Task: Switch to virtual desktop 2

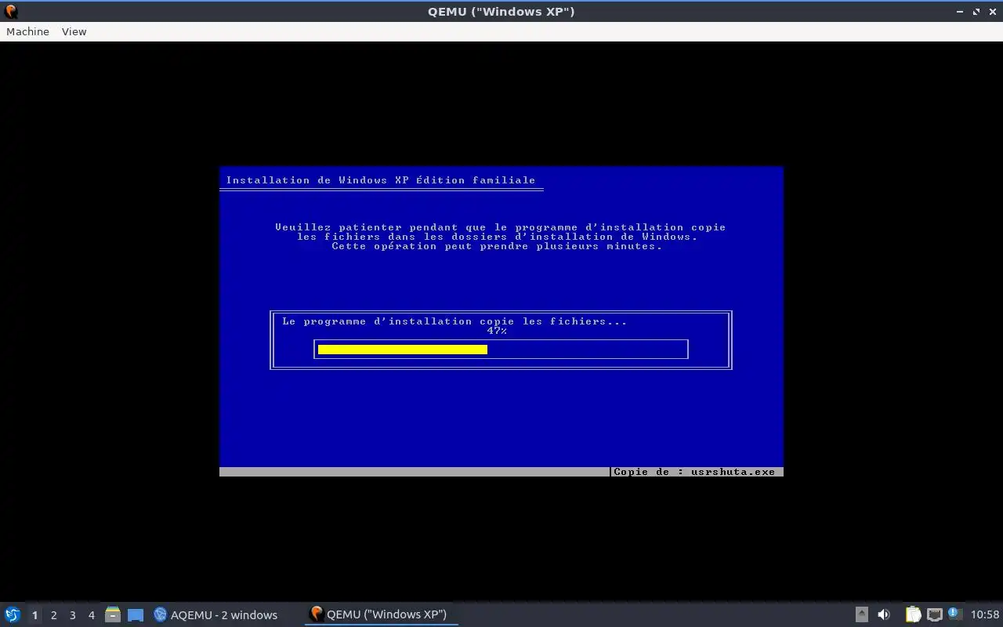Action: (x=53, y=615)
